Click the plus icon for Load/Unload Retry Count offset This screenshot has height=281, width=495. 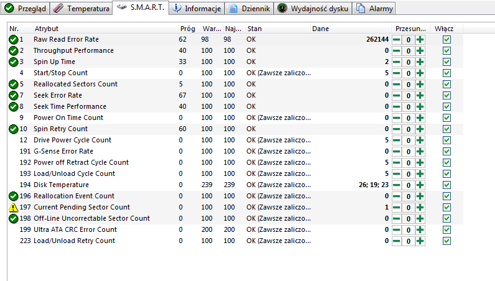point(420,241)
